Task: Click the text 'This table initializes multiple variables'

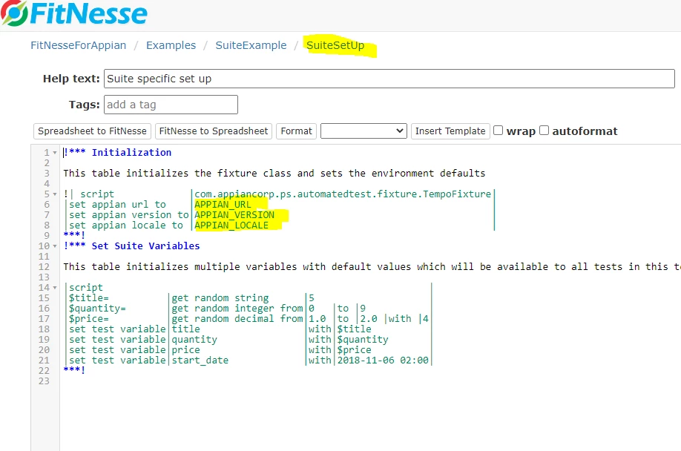Action: (180, 266)
